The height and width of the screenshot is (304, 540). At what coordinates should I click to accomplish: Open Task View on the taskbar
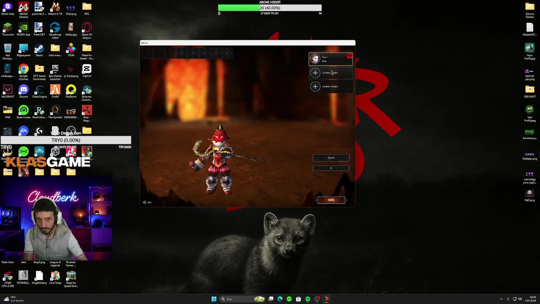(270, 299)
